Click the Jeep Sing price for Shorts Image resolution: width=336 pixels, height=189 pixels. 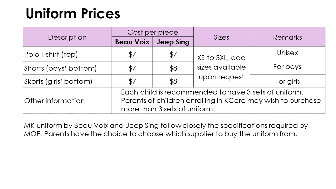click(173, 68)
